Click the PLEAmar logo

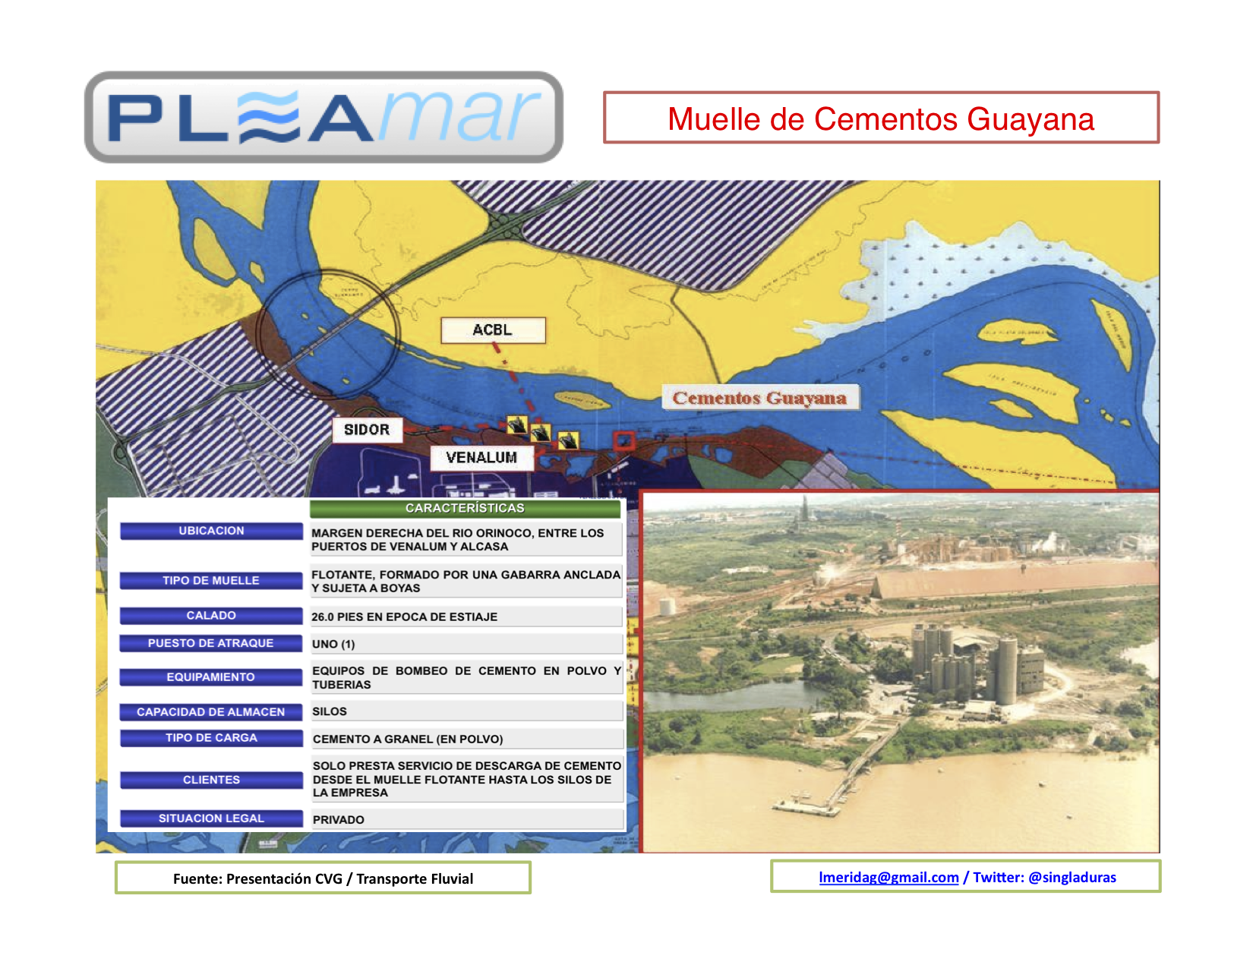click(324, 118)
